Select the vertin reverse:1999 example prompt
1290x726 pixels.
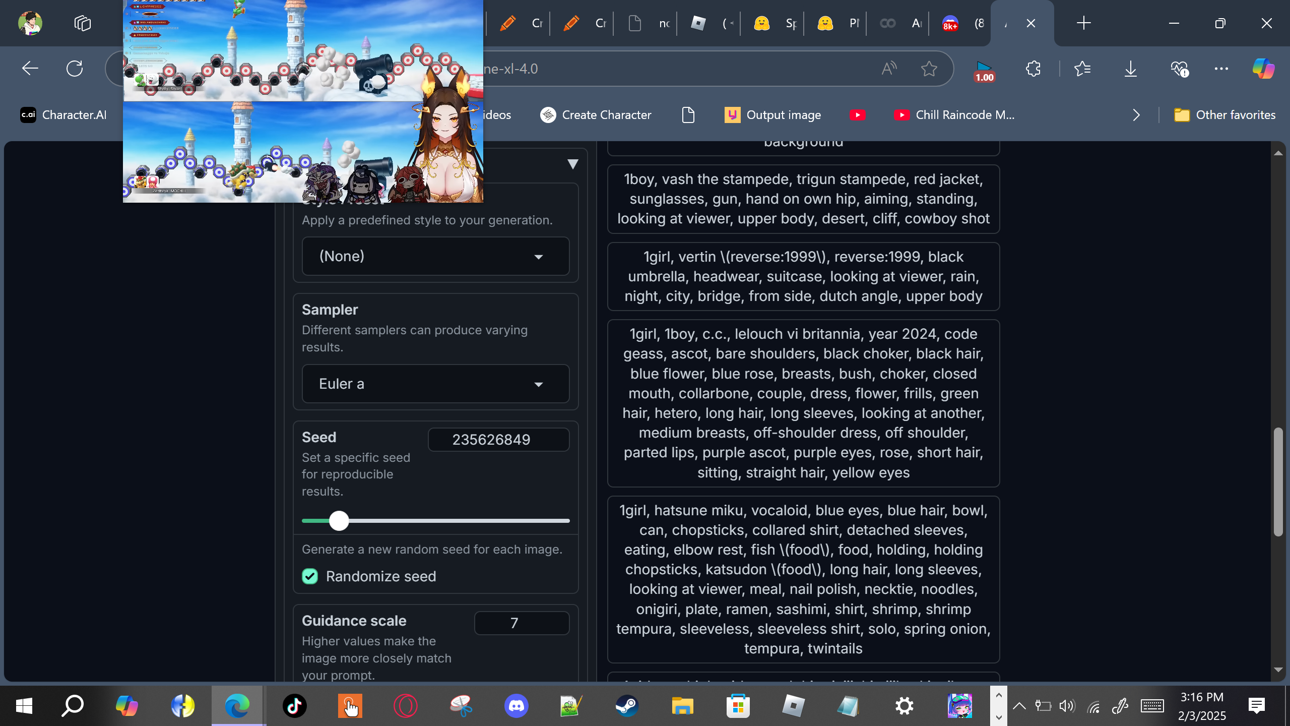[x=804, y=276]
